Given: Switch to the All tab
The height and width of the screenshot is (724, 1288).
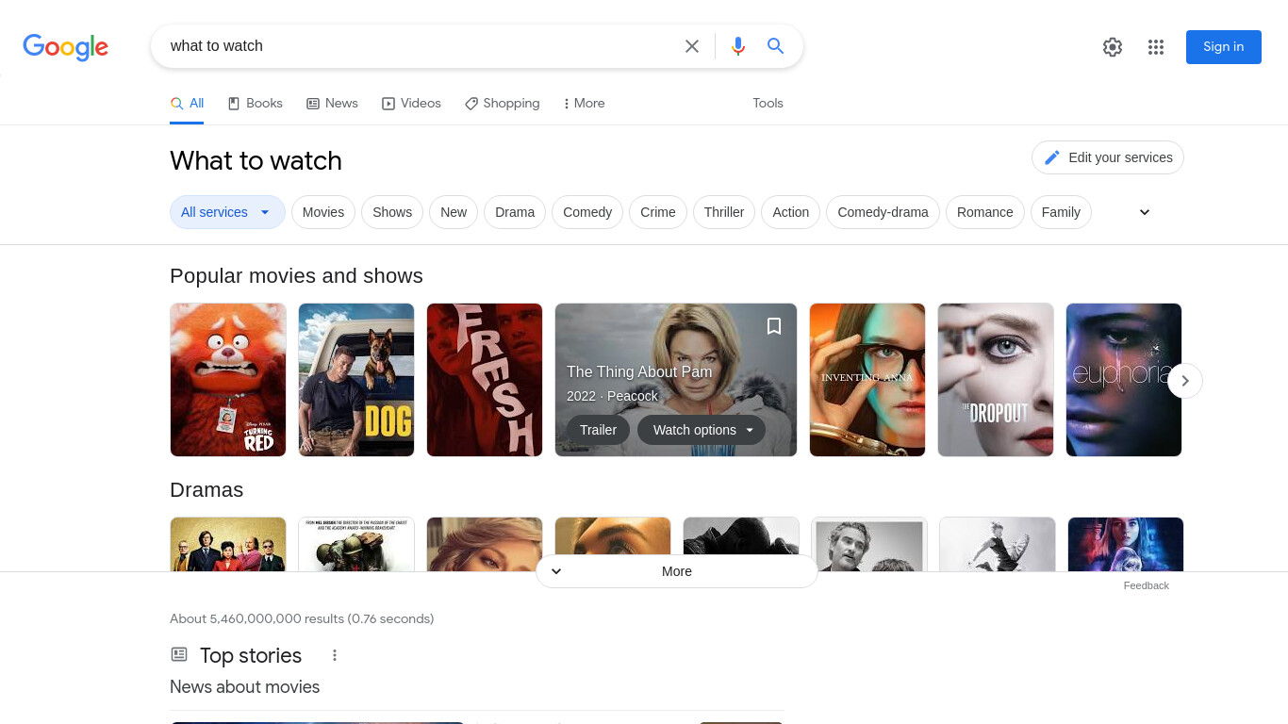Looking at the screenshot, I should pos(187,104).
